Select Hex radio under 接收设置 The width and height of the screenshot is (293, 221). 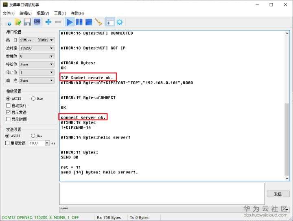[33, 98]
